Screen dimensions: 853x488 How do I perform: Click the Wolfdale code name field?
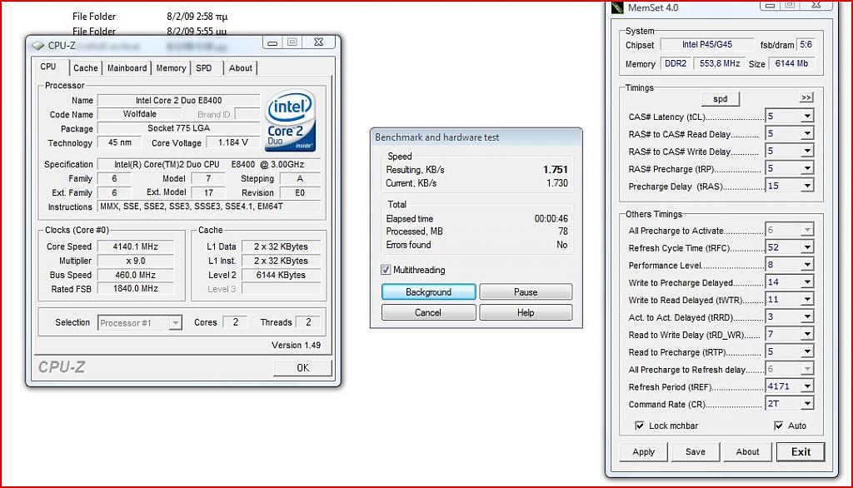pyautogui.click(x=140, y=114)
